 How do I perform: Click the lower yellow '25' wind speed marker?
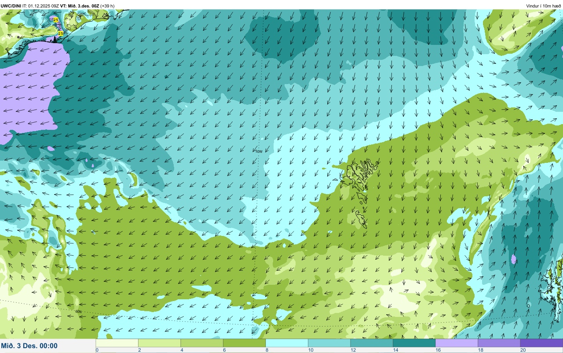point(61,33)
